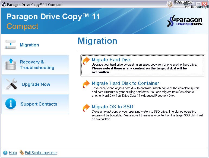Viewport: 209px width, 158px height.
Task: Click orange arrow next to Migrate Hard Disk to Container
Action: click(86, 84)
